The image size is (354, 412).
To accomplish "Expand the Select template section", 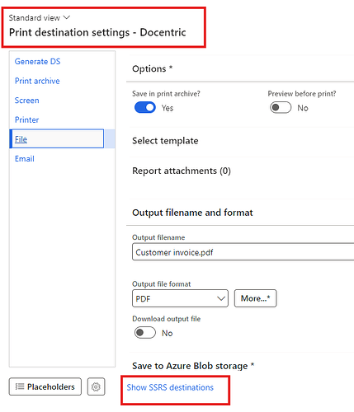I will 165,141.
